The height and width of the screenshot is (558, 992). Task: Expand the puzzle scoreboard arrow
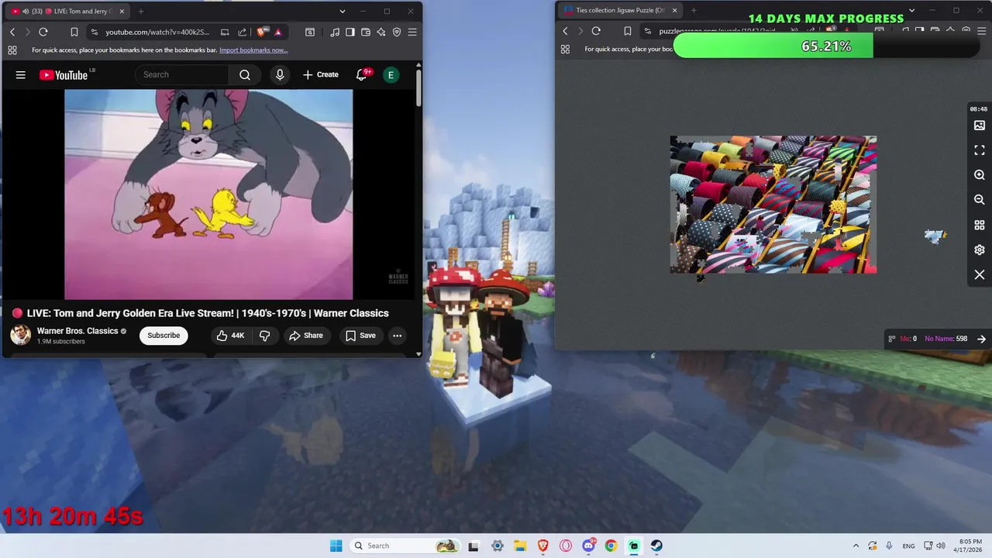pyautogui.click(x=981, y=339)
